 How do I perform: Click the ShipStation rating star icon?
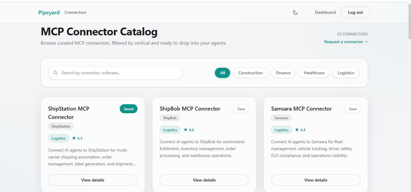[x=74, y=138]
